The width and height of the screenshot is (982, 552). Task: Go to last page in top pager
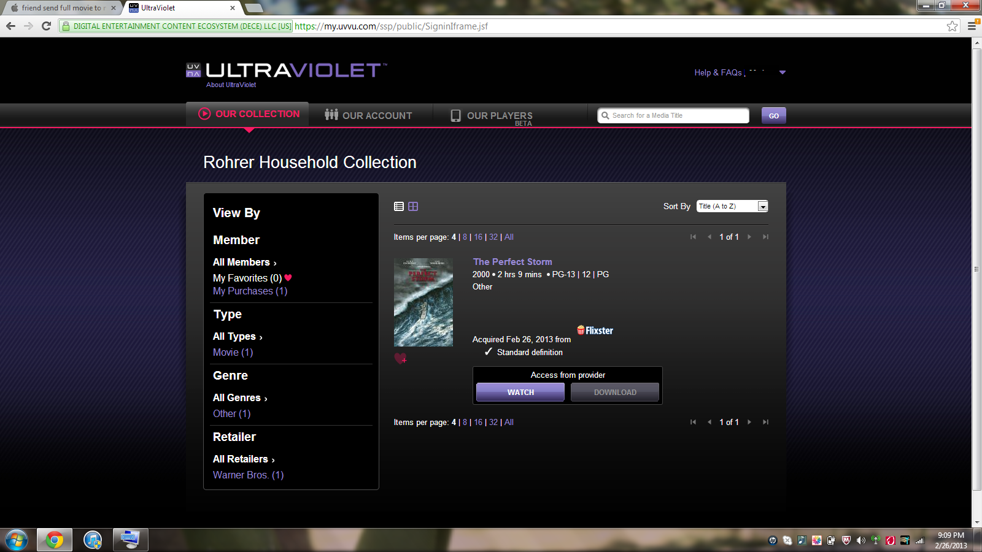765,237
